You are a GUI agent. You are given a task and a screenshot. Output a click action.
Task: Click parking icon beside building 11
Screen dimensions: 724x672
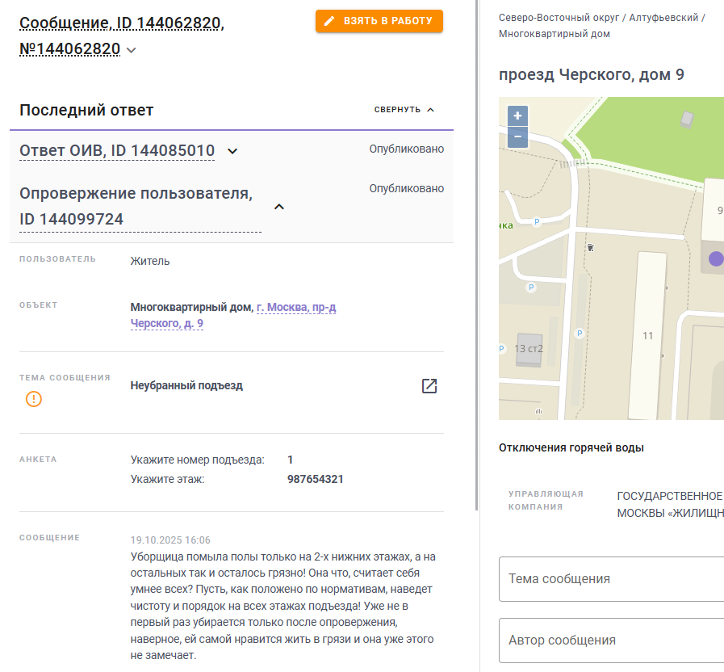(x=579, y=333)
